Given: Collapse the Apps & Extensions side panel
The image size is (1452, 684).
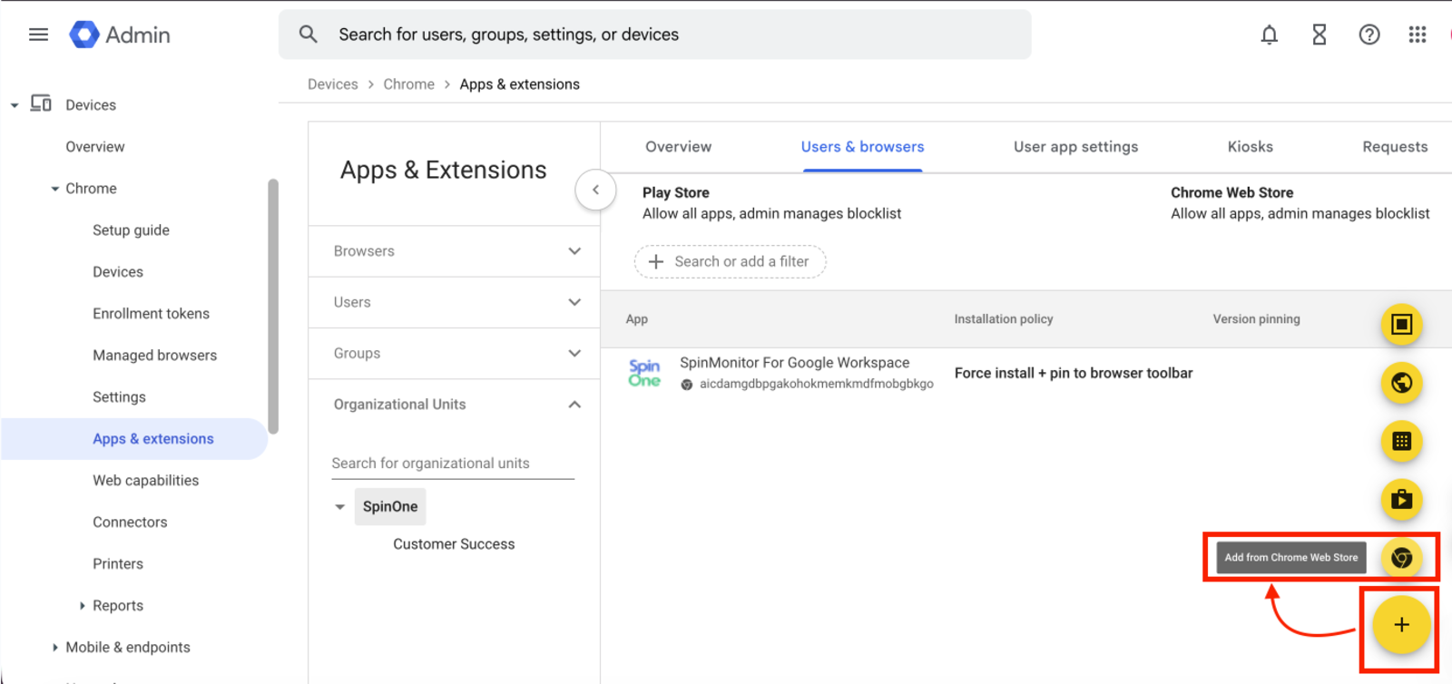Looking at the screenshot, I should click(x=595, y=190).
